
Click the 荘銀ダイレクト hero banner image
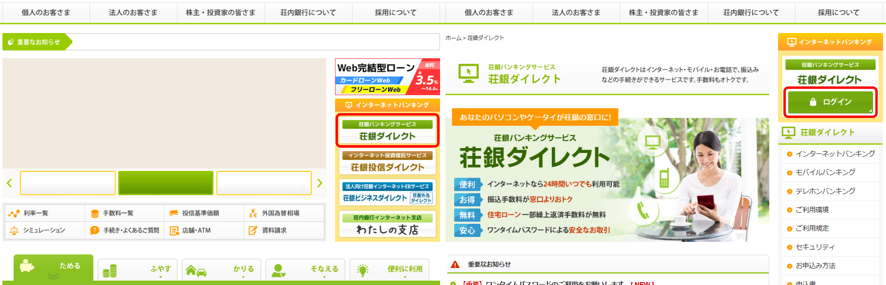[x=607, y=175]
